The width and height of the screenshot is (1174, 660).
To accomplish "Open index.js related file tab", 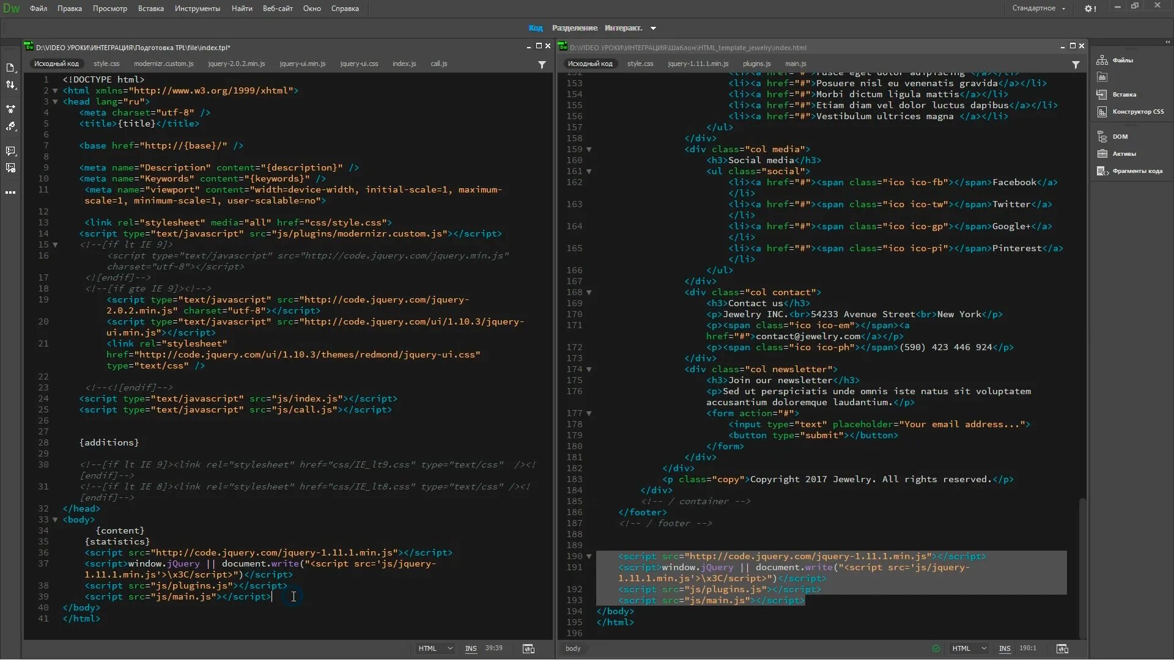I will point(404,64).
